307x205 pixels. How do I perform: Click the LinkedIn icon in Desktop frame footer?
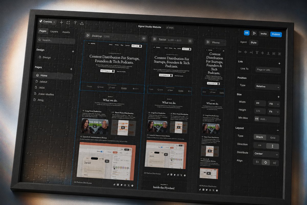(x=118, y=185)
